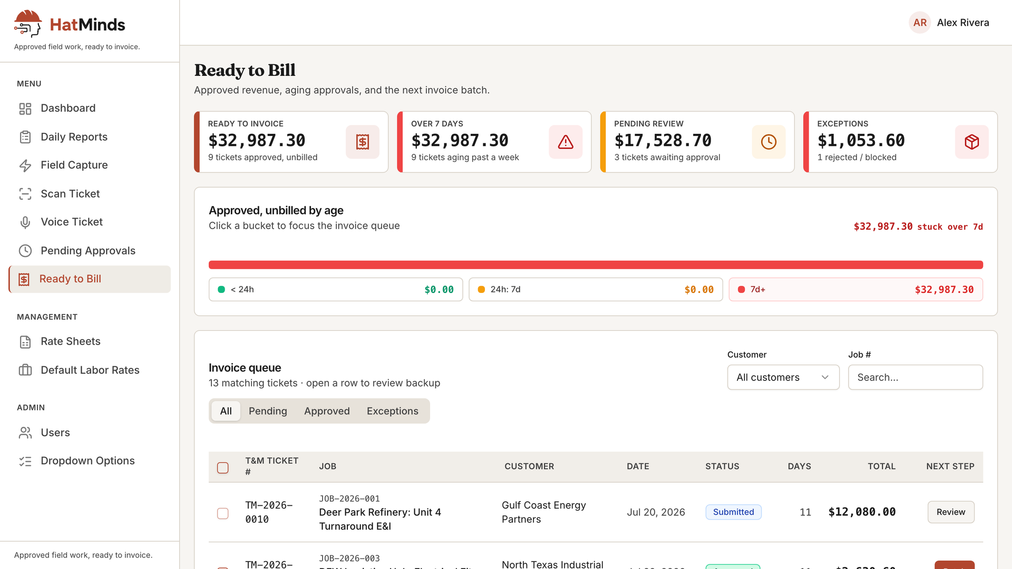The image size is (1012, 569).
Task: Click the TOTAL column header
Action: point(881,466)
